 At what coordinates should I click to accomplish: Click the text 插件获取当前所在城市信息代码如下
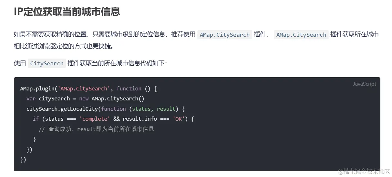coord(117,63)
